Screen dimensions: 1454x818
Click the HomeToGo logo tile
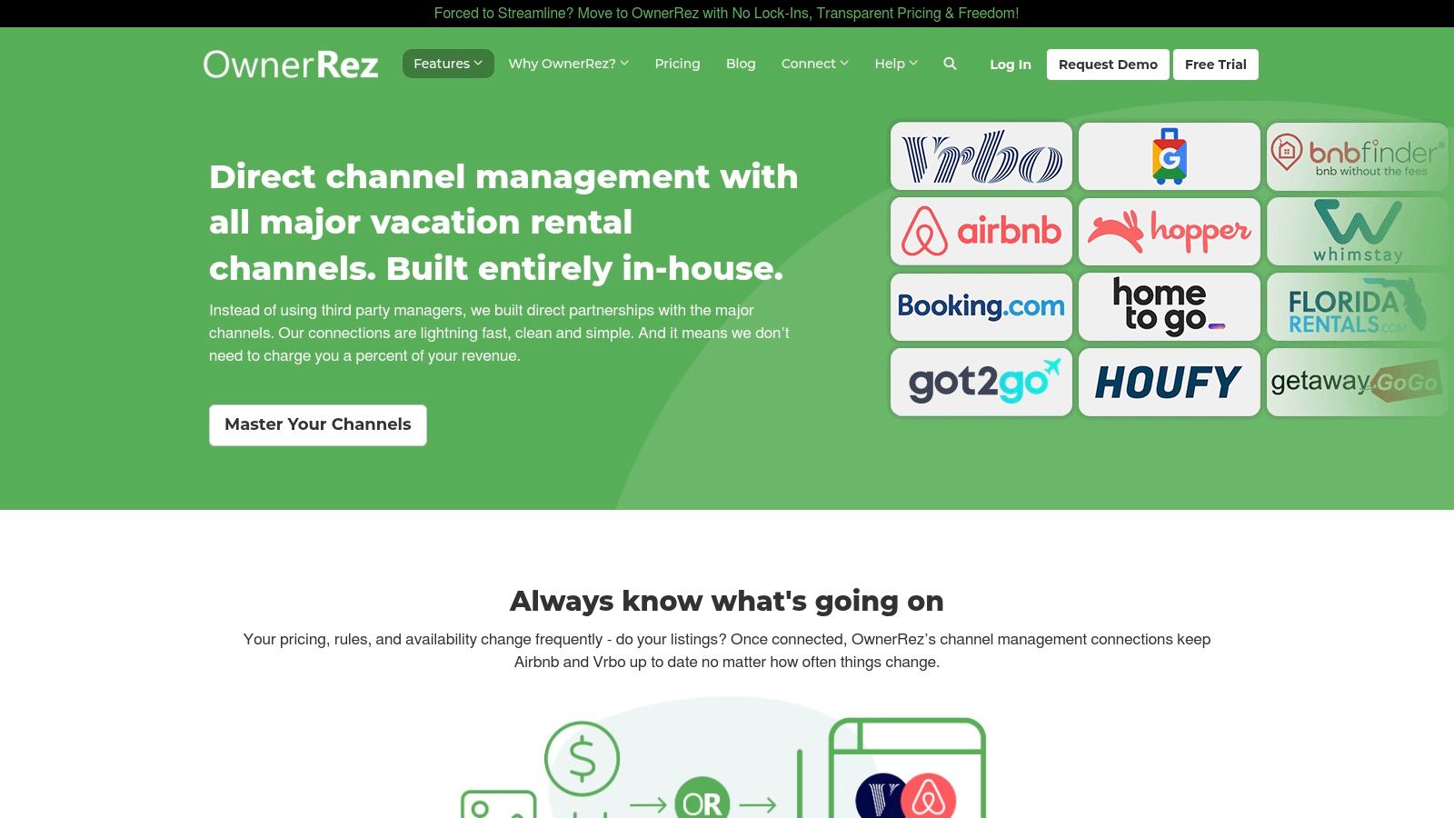click(1169, 307)
